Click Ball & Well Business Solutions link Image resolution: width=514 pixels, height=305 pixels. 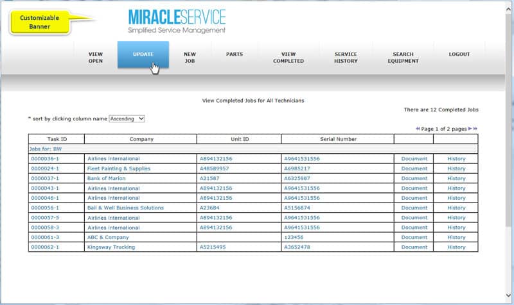[125, 208]
